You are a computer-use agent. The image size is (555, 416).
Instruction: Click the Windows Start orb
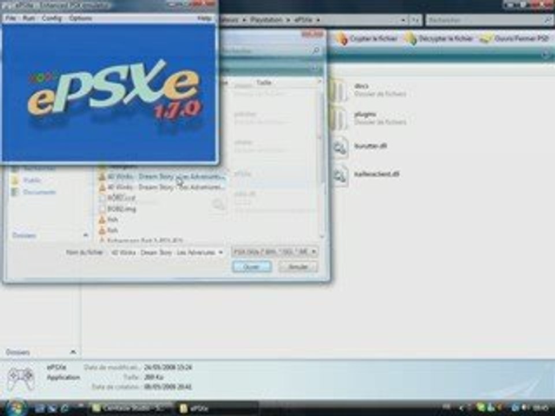pos(15,408)
